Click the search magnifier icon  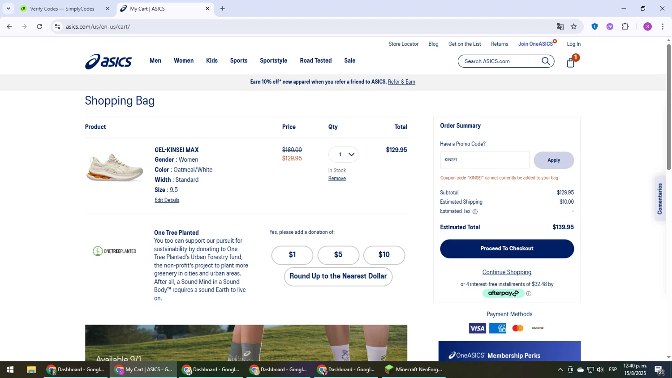(x=546, y=61)
